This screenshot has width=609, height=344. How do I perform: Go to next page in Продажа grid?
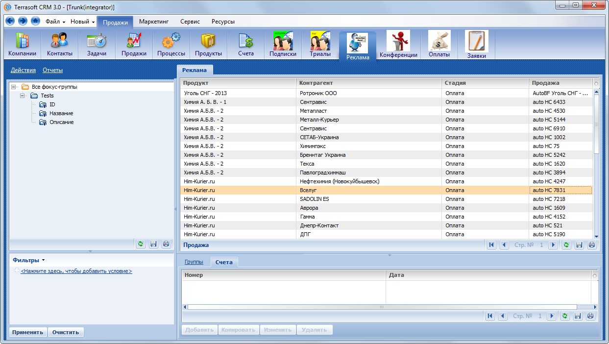(553, 245)
